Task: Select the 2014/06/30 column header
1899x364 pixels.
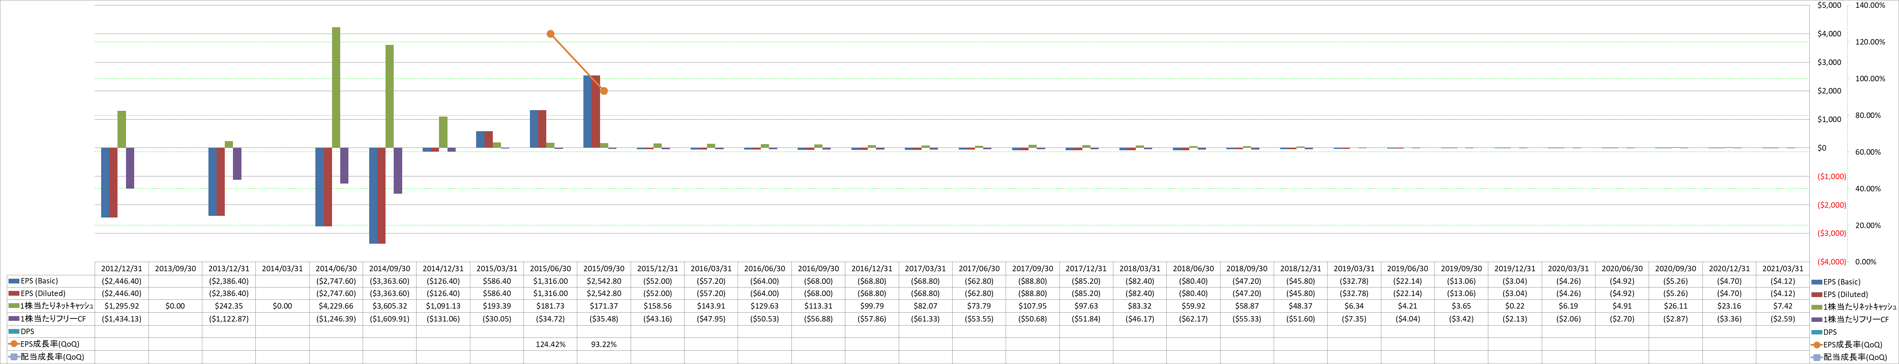Action: pyautogui.click(x=336, y=268)
